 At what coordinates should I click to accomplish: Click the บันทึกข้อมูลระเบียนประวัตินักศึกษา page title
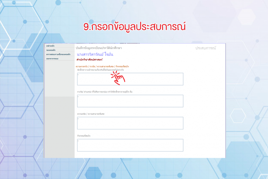99,48
